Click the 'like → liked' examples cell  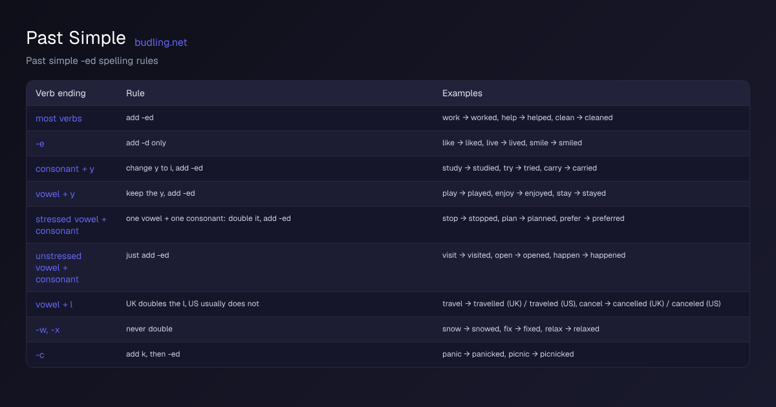pyautogui.click(x=512, y=143)
